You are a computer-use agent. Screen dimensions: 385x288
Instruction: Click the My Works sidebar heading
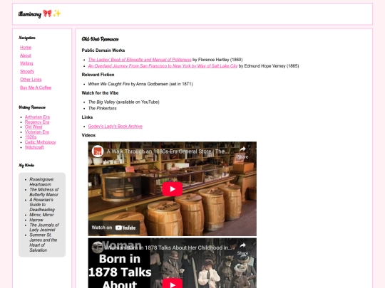point(26,165)
